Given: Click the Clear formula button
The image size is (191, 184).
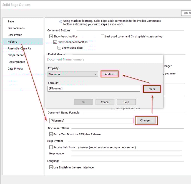Looking at the screenshot, I should point(152,89).
